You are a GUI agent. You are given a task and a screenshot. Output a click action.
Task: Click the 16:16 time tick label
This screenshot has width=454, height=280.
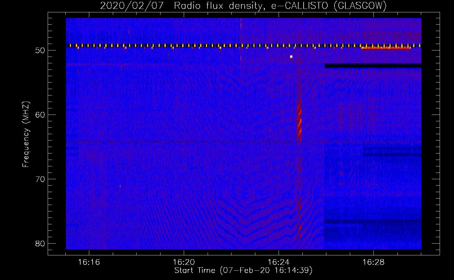click(89, 262)
